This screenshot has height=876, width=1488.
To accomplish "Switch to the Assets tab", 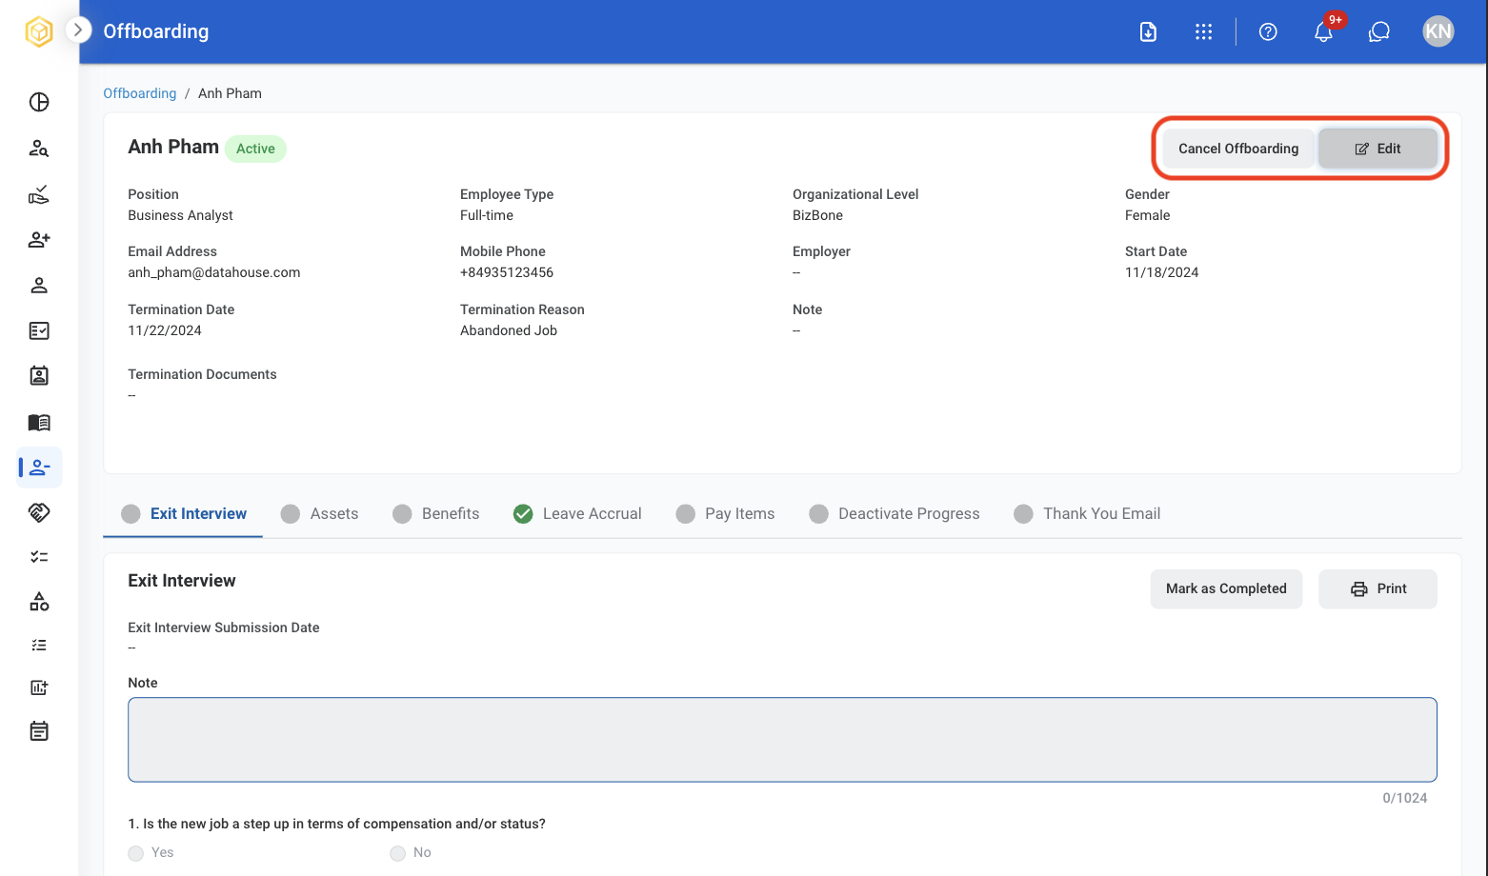I will (319, 513).
